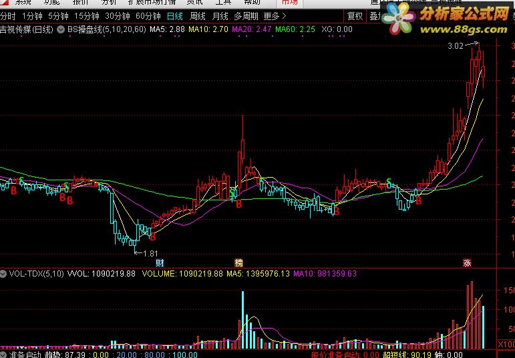
Task: Click the XG: 0.00 readout
Action: (x=337, y=29)
